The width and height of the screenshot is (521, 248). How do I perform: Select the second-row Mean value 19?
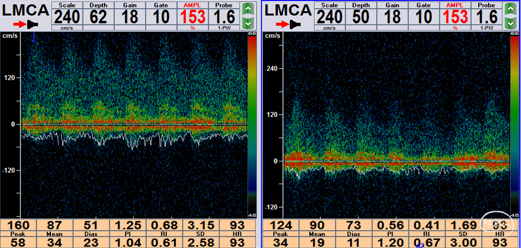coord(317,242)
